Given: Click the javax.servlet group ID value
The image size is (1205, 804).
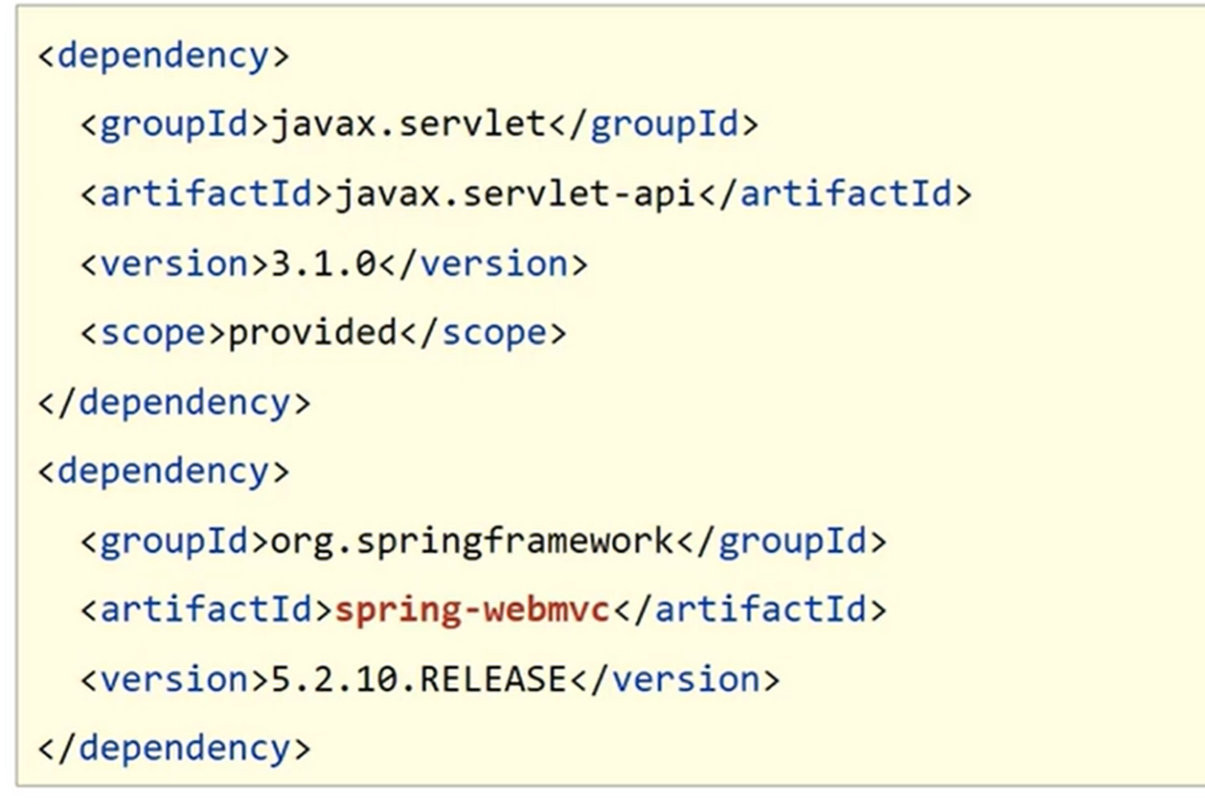Looking at the screenshot, I should [x=408, y=125].
